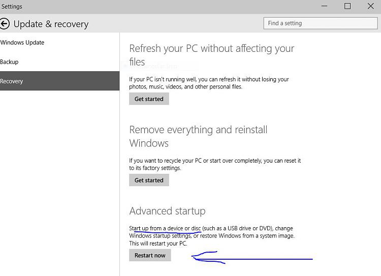The height and width of the screenshot is (276, 381).
Task: Maximize the Settings window
Action: coord(347,6)
